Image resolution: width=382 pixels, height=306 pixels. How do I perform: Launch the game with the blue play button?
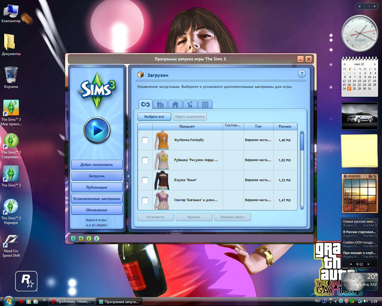click(x=97, y=130)
